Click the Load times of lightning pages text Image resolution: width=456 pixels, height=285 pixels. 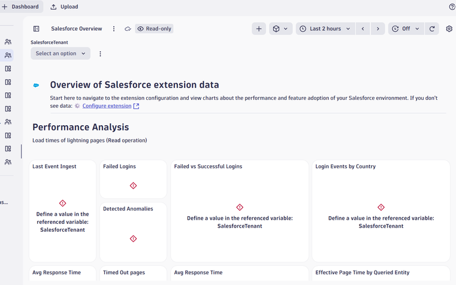pyautogui.click(x=89, y=141)
